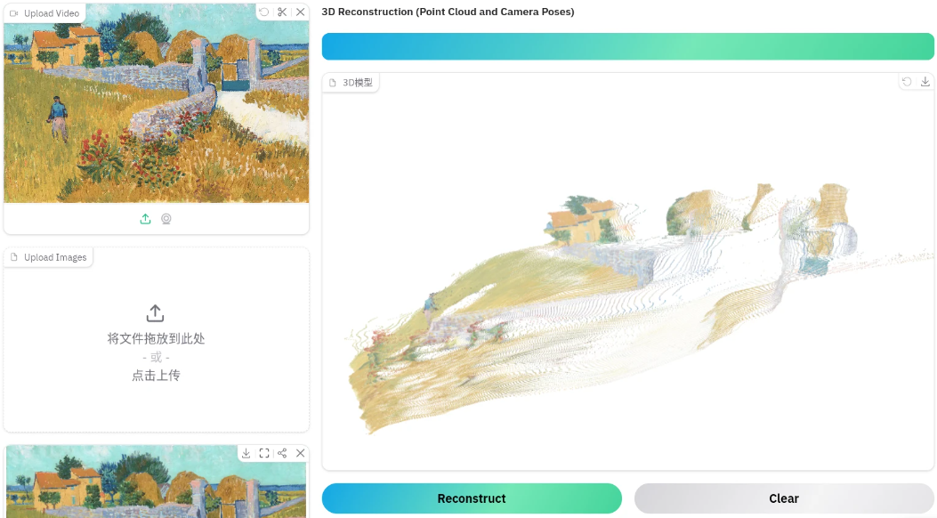Click the Reconstruct button

(x=472, y=498)
